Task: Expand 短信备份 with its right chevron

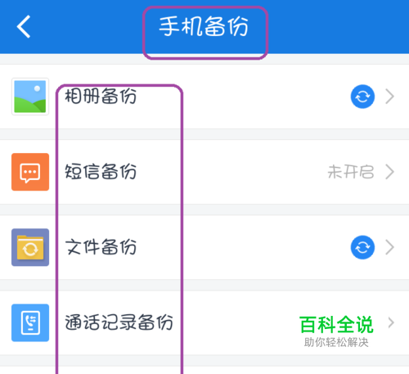Action: [390, 172]
